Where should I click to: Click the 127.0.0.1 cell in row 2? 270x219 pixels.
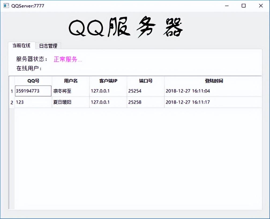(x=108, y=102)
